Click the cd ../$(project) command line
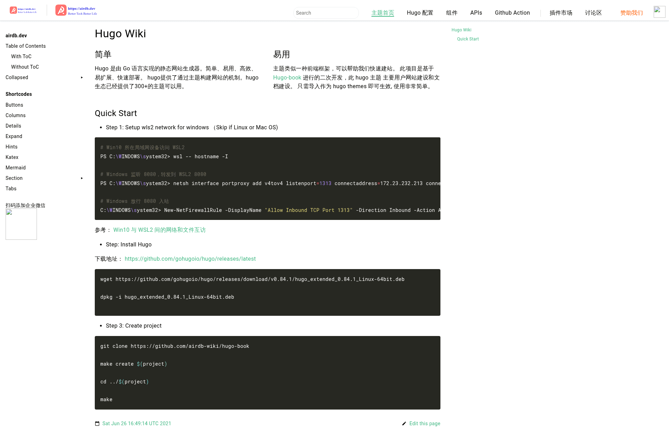This screenshot has width=669, height=443. tap(124, 382)
